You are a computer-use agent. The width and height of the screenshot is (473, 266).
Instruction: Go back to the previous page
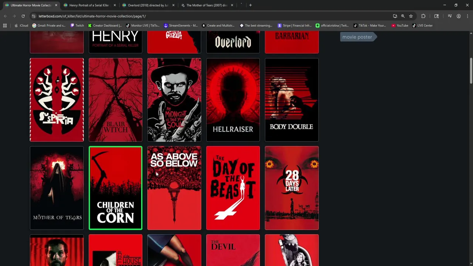point(5,16)
